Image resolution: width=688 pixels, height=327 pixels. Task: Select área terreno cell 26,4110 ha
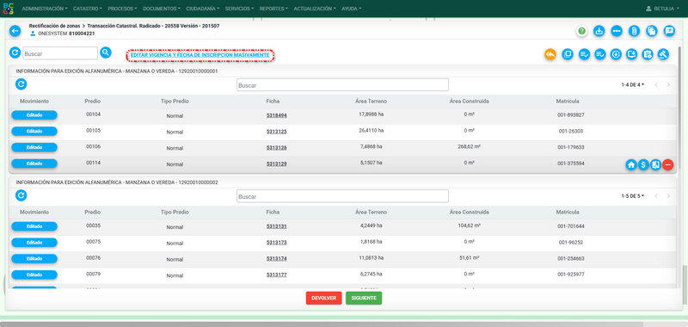click(x=372, y=130)
